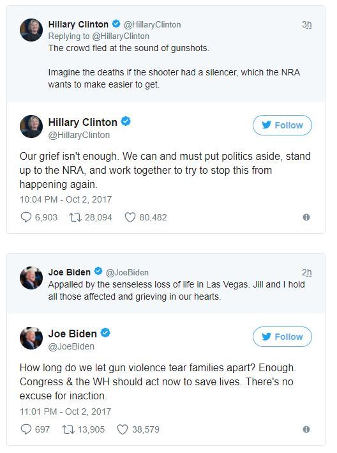The height and width of the screenshot is (453, 337).
Task: Click reply icon on Joe Biden's tweet
Action: (x=26, y=429)
